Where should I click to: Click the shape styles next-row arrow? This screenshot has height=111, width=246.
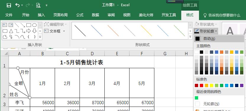(190, 31)
